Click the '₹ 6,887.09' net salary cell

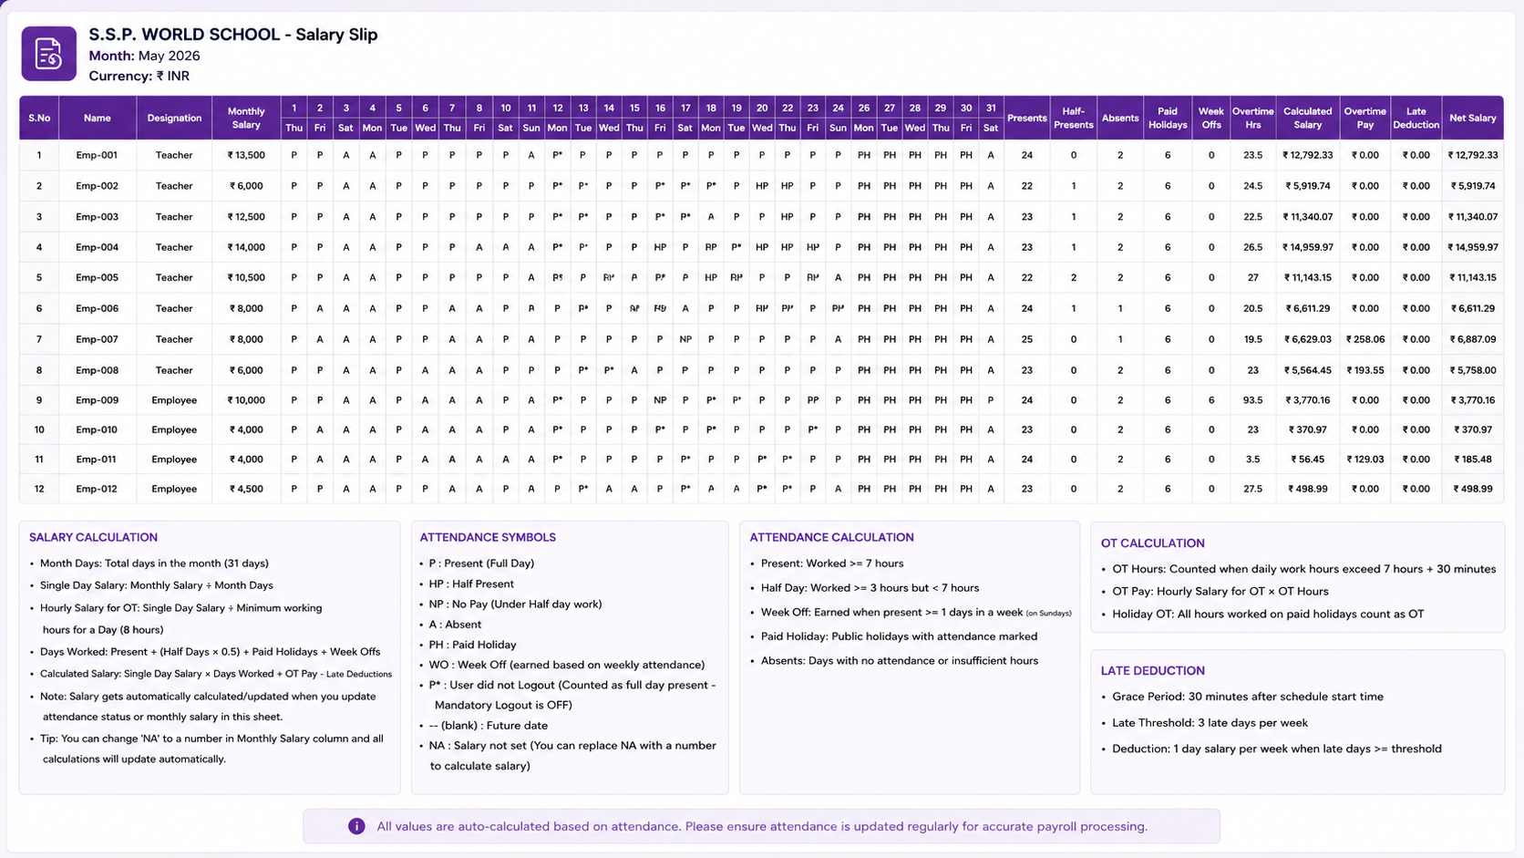pos(1472,339)
